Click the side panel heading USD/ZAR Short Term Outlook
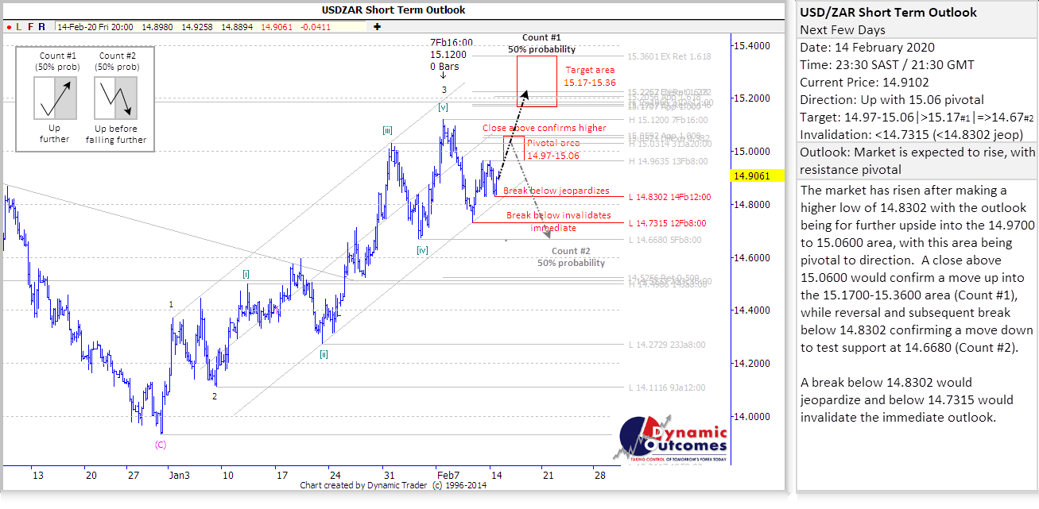 [x=889, y=13]
